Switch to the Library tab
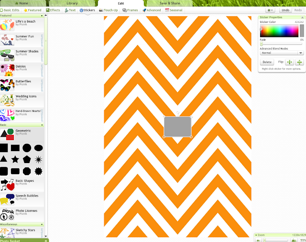 72,3
